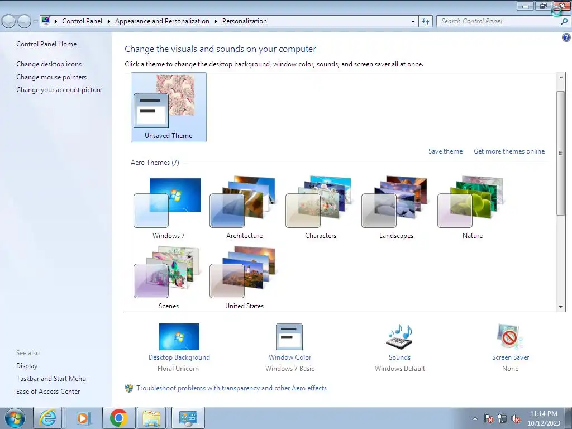Image resolution: width=572 pixels, height=429 pixels.
Task: Launch Google Chrome from the taskbar
Action: [119, 418]
